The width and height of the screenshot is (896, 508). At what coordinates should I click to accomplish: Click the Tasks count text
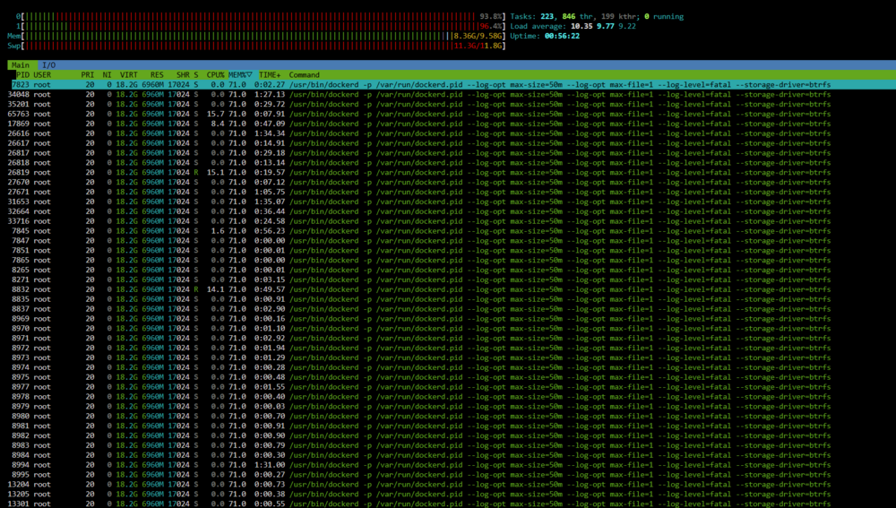tap(597, 16)
